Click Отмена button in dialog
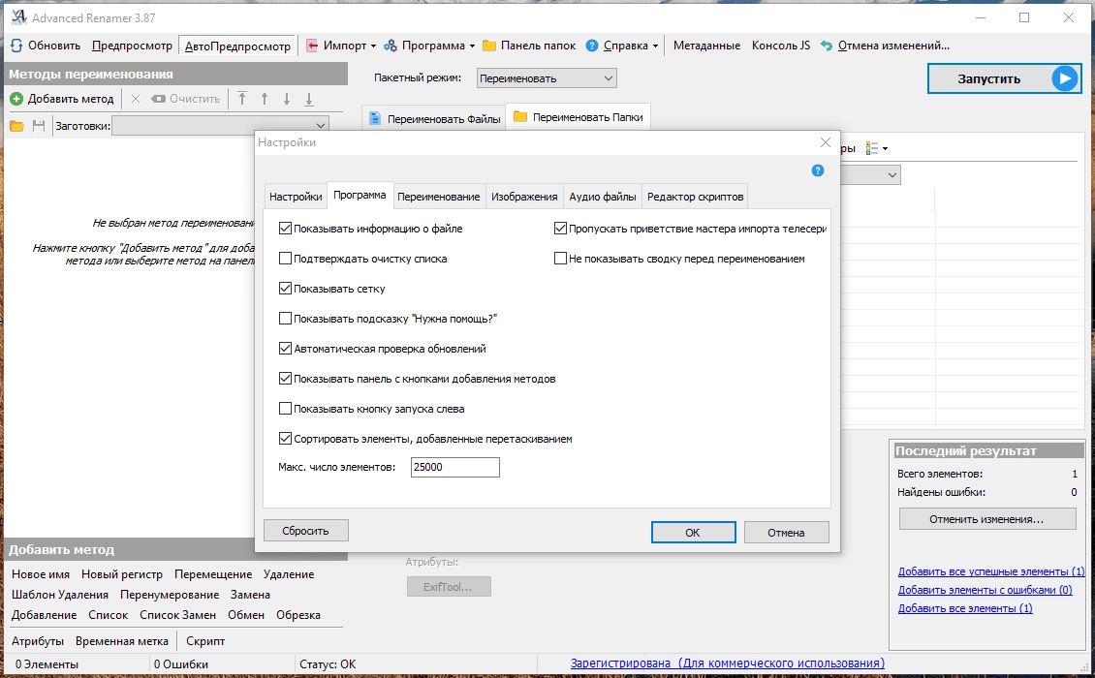Screen dimensions: 1095x678 [x=786, y=532]
